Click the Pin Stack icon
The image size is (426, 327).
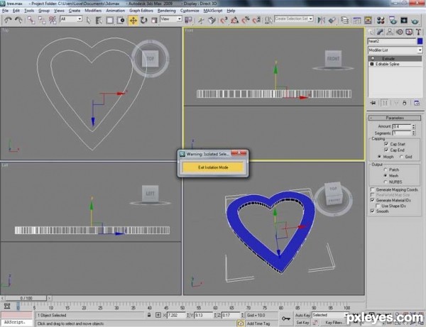point(373,103)
